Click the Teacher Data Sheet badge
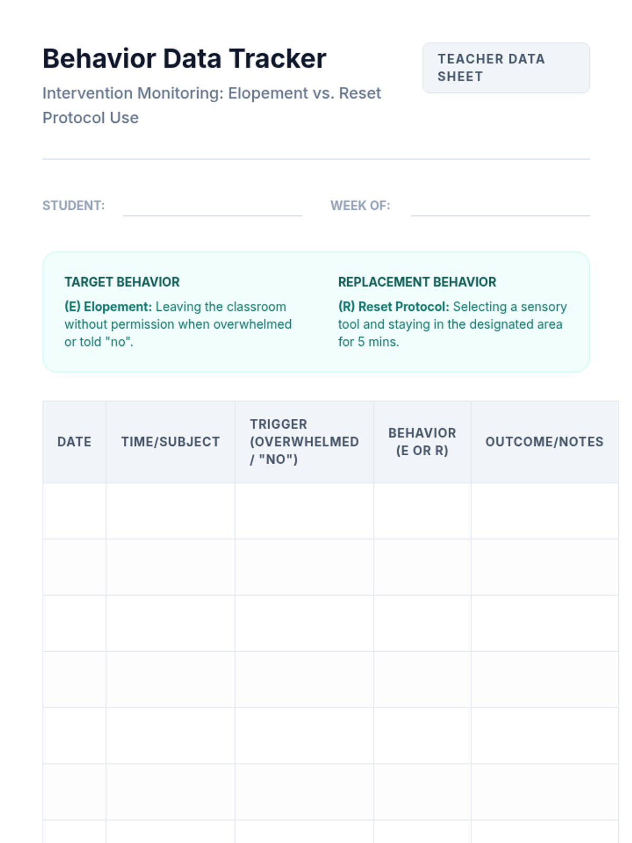The width and height of the screenshot is (632, 843). (506, 68)
